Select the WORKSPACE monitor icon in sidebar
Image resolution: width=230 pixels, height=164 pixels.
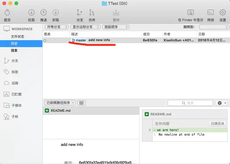coord(7,29)
